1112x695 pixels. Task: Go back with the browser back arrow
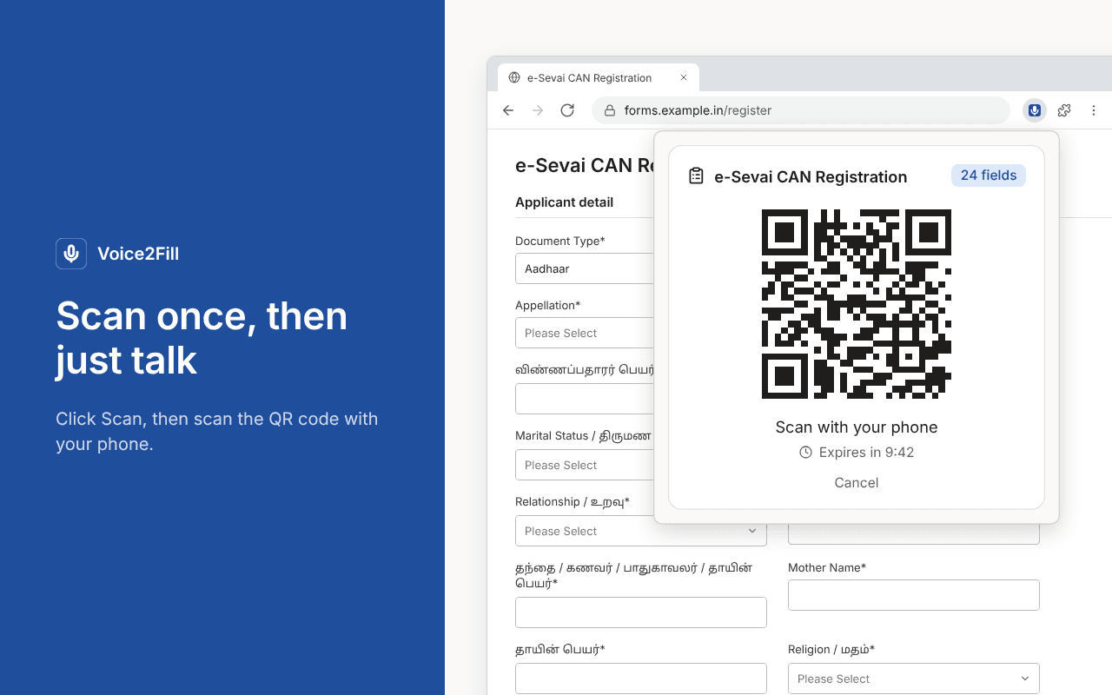click(x=508, y=110)
